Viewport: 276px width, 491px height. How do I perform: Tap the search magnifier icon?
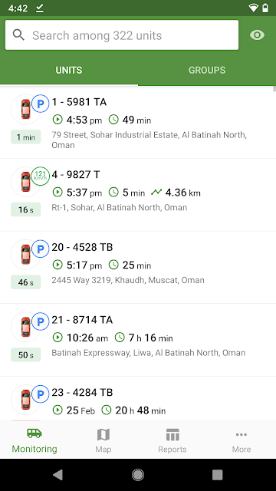click(x=18, y=35)
